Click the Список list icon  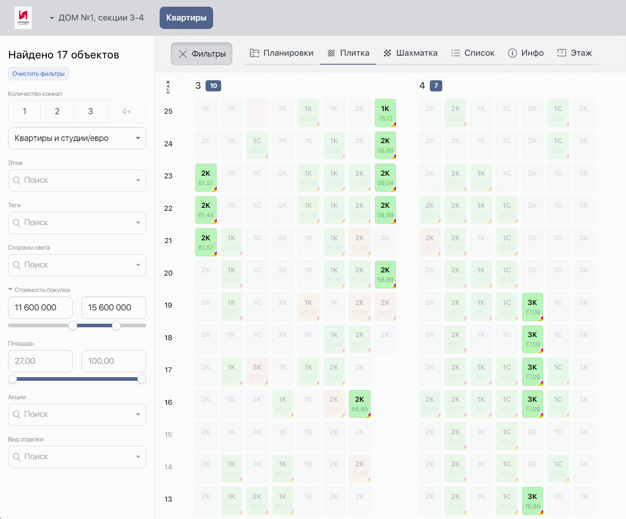click(x=455, y=53)
